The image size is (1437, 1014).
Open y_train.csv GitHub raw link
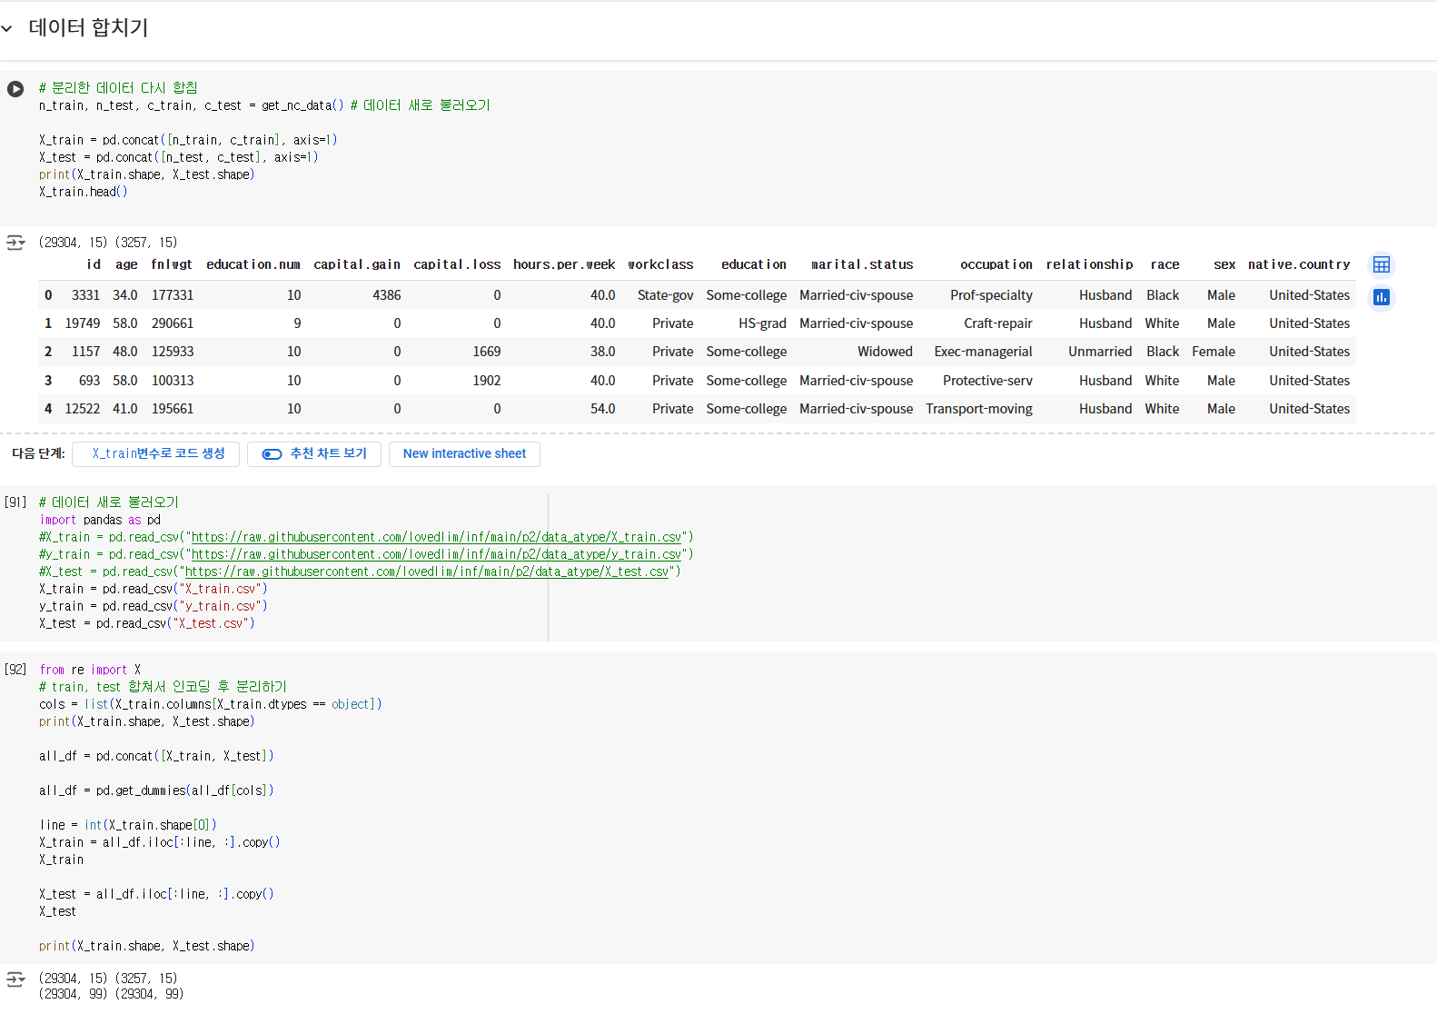point(436,554)
